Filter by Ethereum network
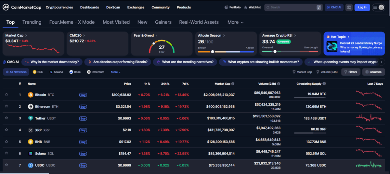This screenshot has width=390, height=174. click(96, 72)
